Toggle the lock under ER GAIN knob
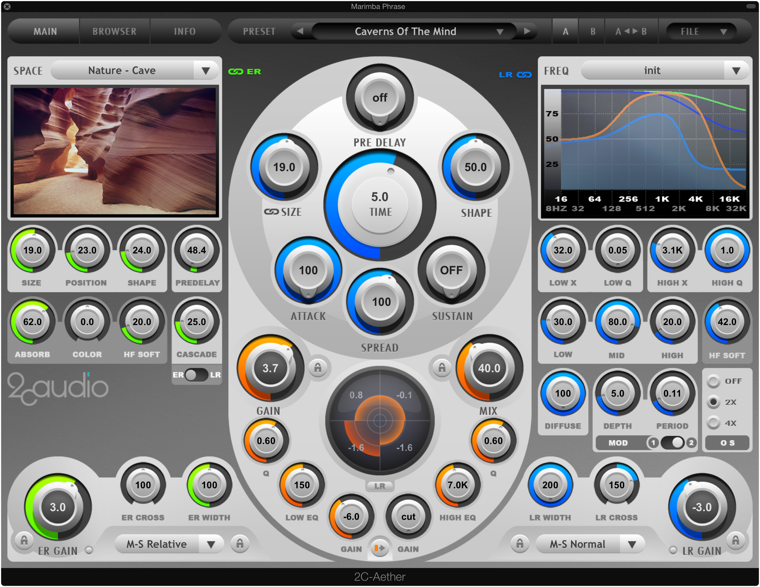The height and width of the screenshot is (587, 760). coord(24,540)
